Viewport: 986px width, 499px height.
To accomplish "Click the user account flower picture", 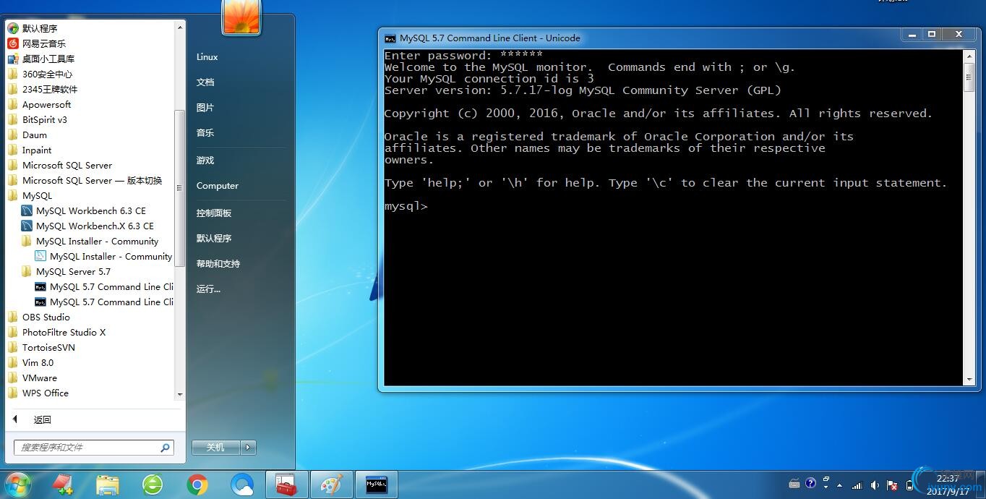I will (x=241, y=17).
